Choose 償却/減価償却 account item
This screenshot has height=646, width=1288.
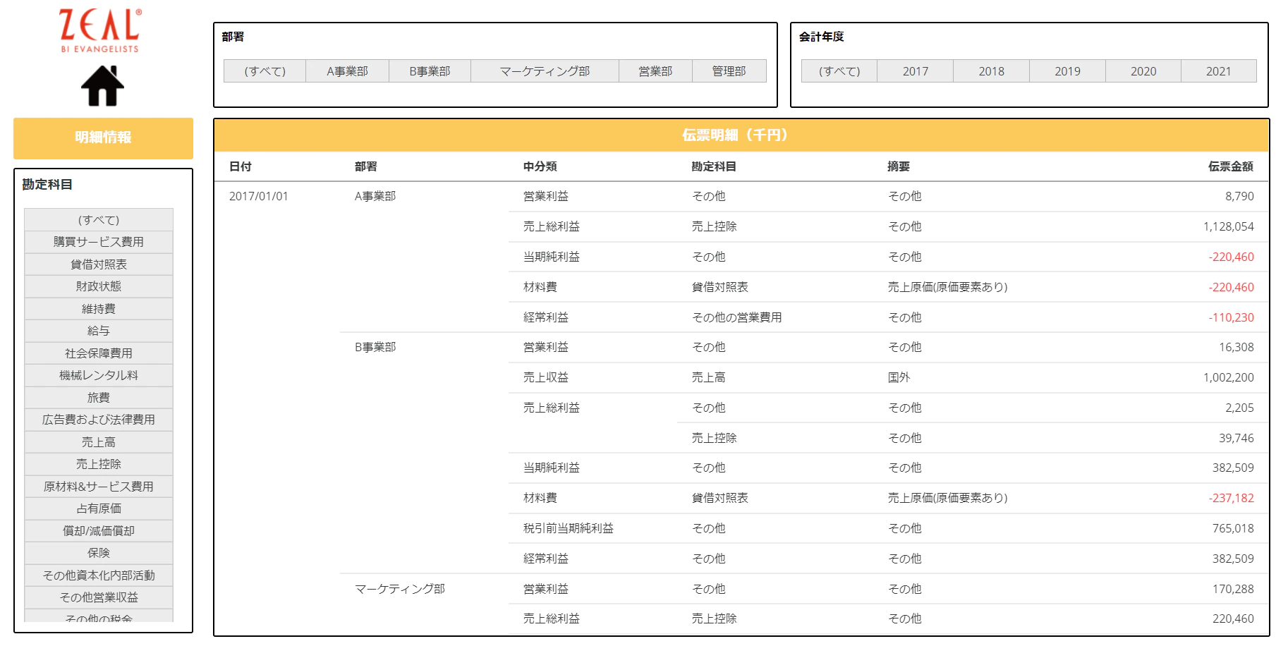click(x=99, y=531)
